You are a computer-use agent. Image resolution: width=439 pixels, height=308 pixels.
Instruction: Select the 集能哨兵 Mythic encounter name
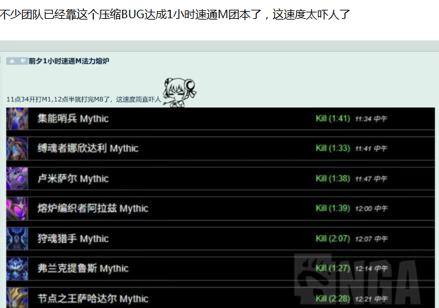point(73,119)
